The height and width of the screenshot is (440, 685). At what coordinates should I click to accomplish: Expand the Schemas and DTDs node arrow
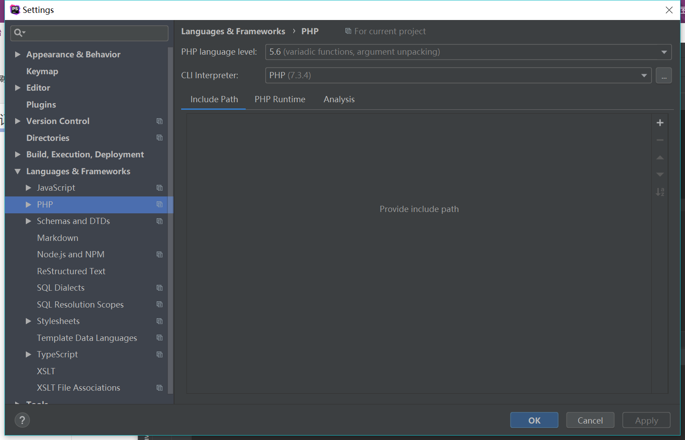[x=28, y=221]
